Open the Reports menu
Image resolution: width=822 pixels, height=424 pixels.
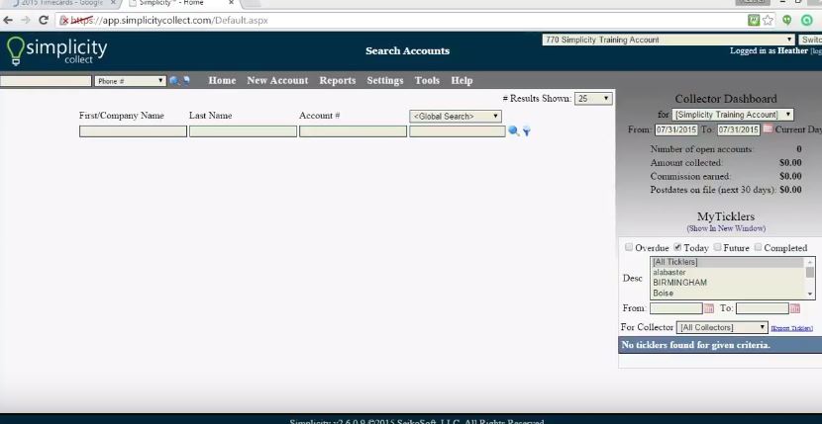[337, 81]
